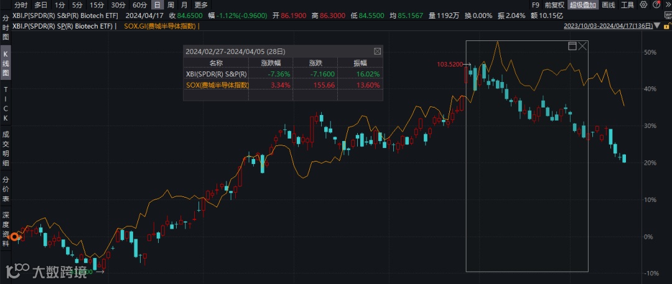The height and width of the screenshot is (284, 672).
Task: Click the XBI(SPDR(R) S&P(R) row name in popup
Action: coord(217,74)
